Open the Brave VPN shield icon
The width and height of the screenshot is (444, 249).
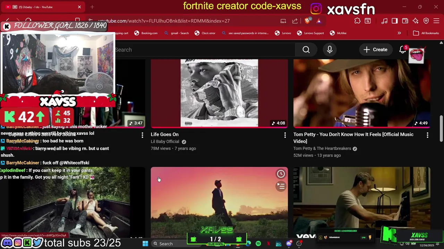426,21
